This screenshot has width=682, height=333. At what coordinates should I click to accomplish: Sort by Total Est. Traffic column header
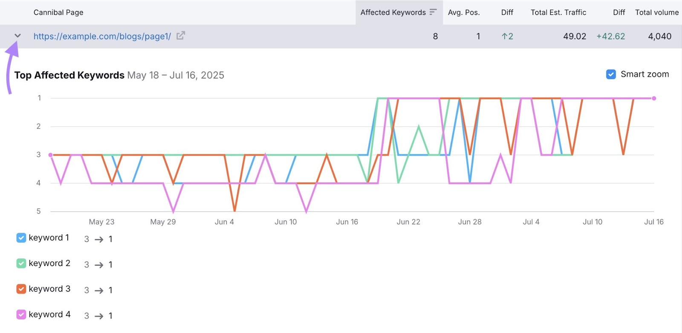point(558,12)
